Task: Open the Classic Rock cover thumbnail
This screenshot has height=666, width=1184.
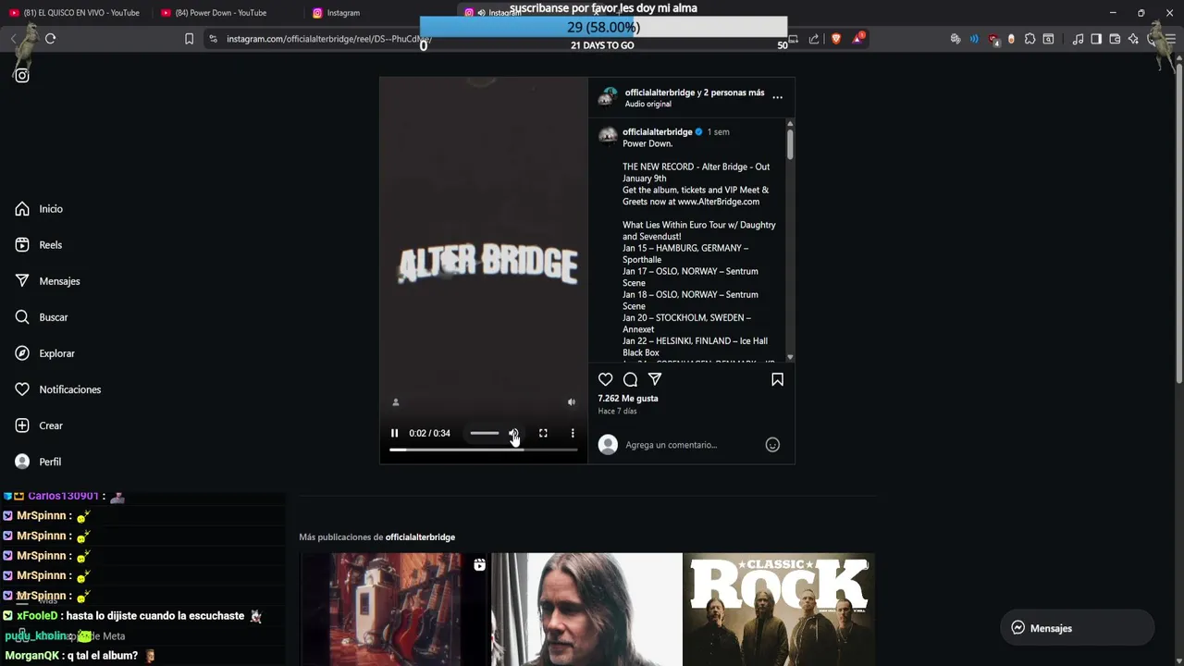Action: click(x=779, y=610)
